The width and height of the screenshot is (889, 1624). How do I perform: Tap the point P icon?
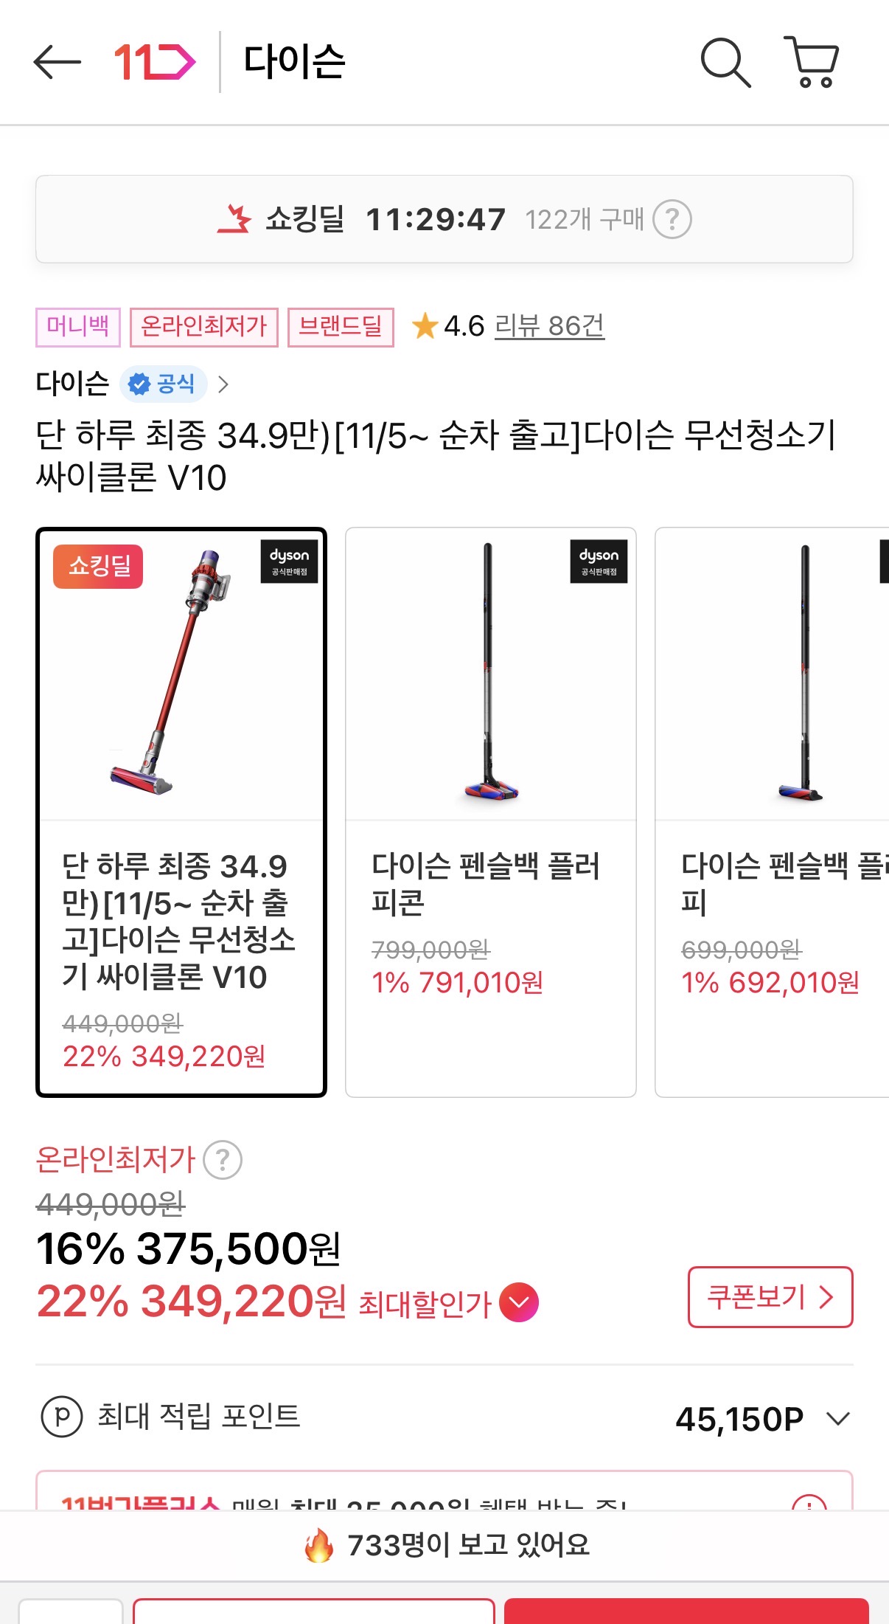pyautogui.click(x=62, y=1417)
